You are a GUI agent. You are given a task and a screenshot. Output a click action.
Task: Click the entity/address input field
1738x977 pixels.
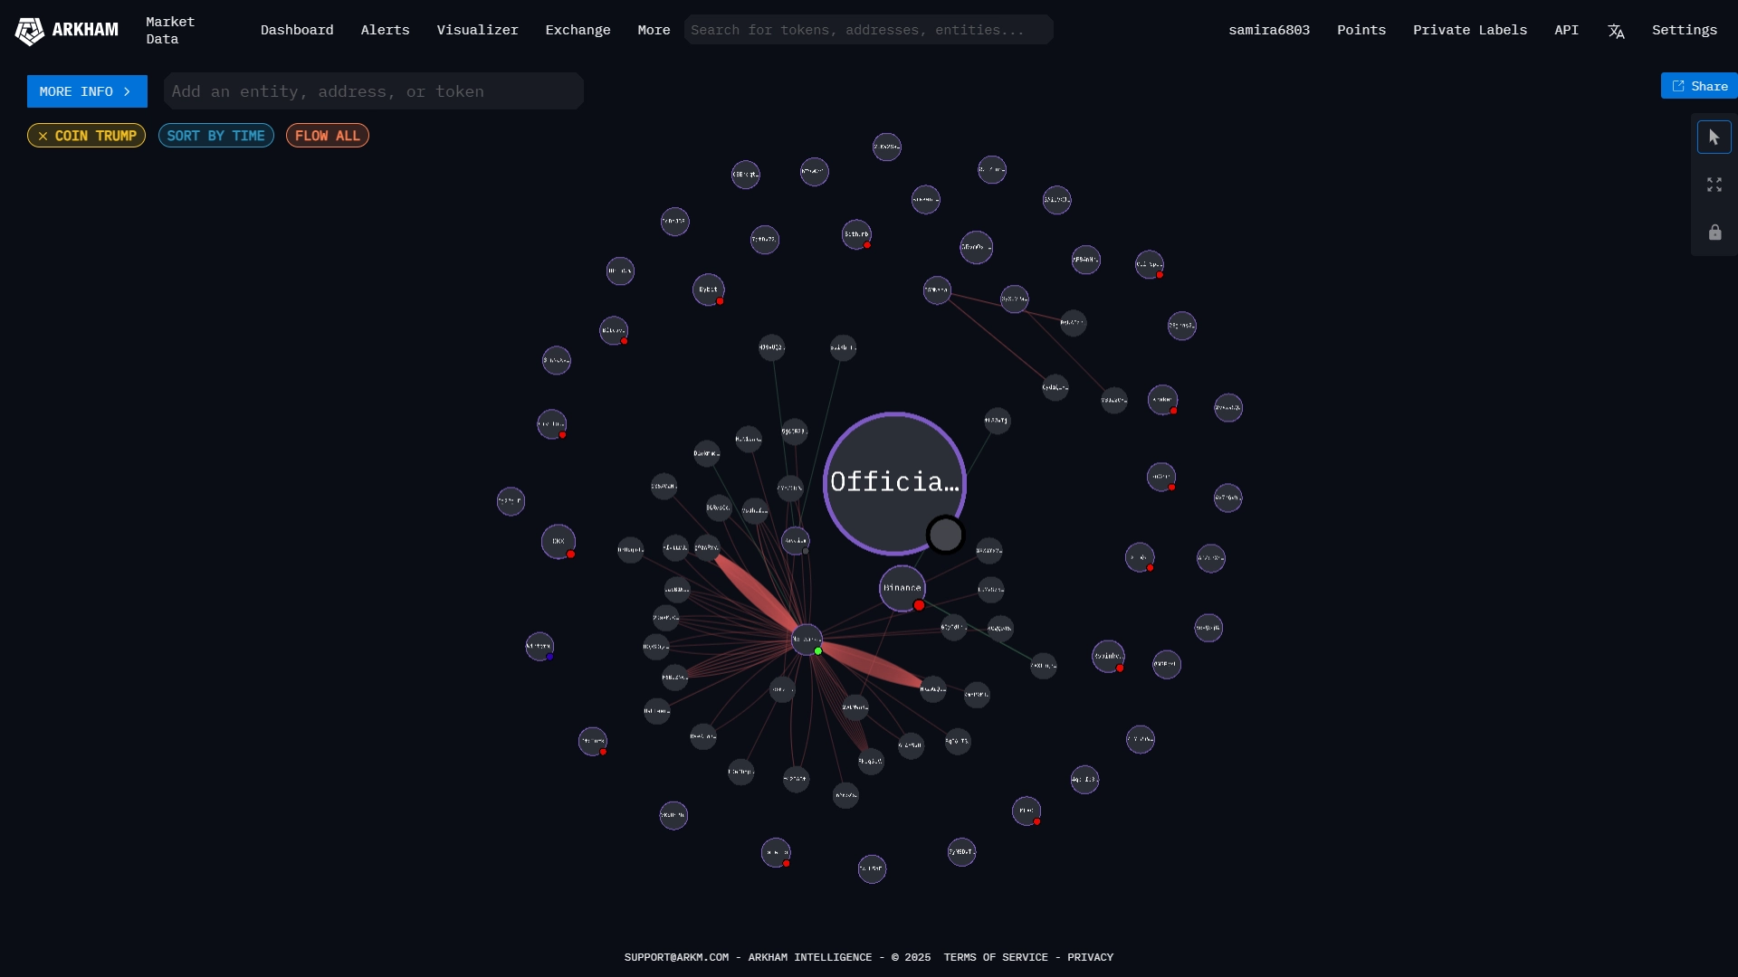pyautogui.click(x=372, y=90)
